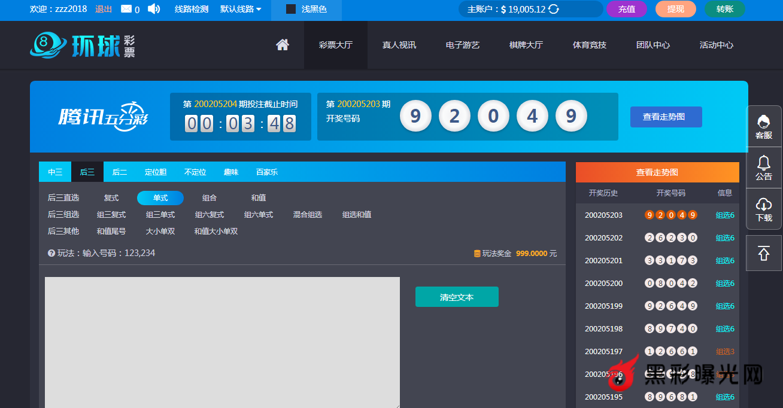Click the 清空文本 button
This screenshot has height=408, width=783.
(x=457, y=297)
